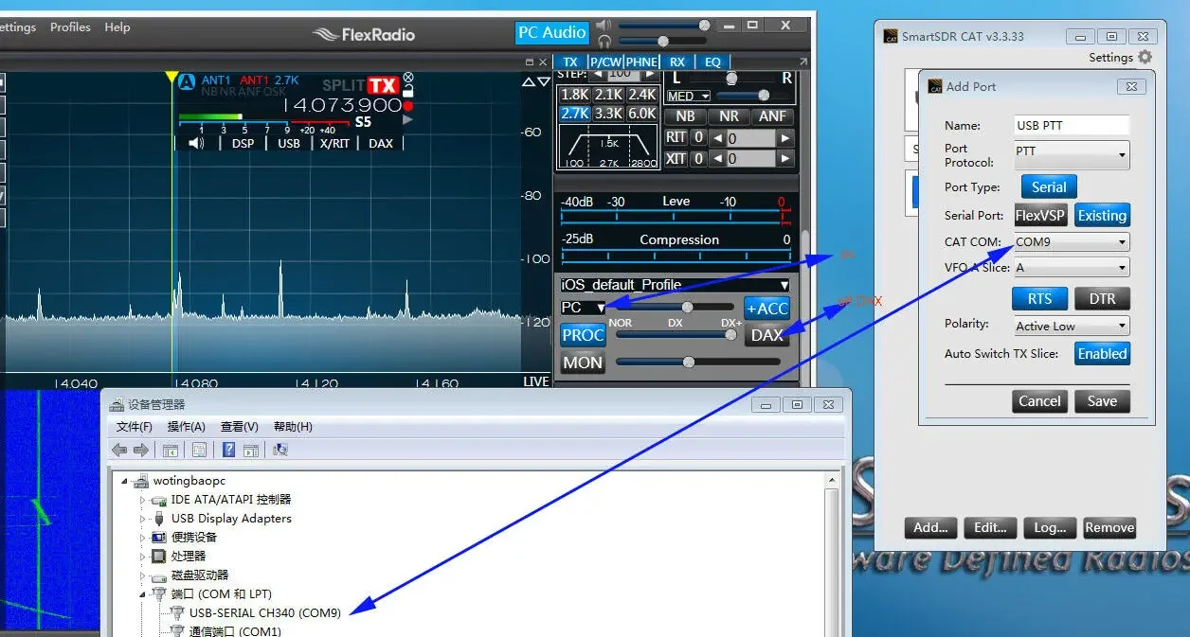Viewport: 1190px width, 637px height.
Task: Click the Back arrow in Device Manager toolbar
Action: click(119, 451)
